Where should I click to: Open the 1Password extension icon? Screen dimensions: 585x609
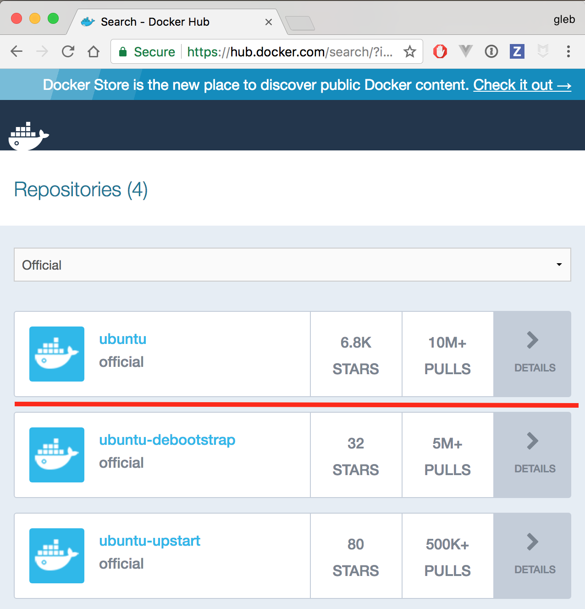(491, 51)
